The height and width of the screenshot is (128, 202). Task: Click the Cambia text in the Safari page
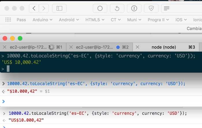click(194, 29)
